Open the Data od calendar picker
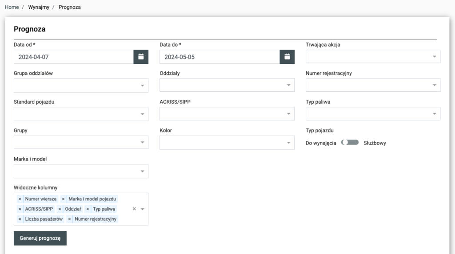The image size is (455, 254). (141, 57)
